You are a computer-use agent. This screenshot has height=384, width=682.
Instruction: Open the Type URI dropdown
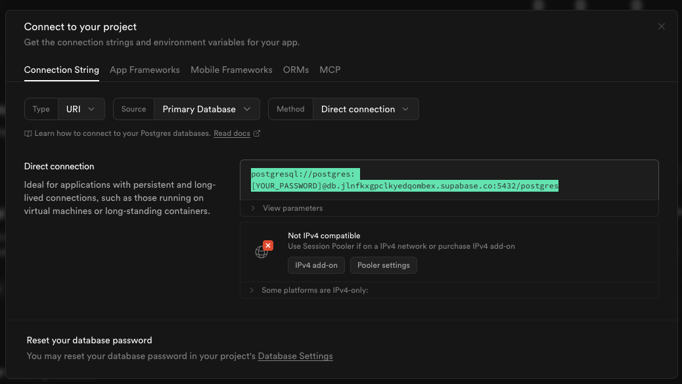tap(81, 109)
